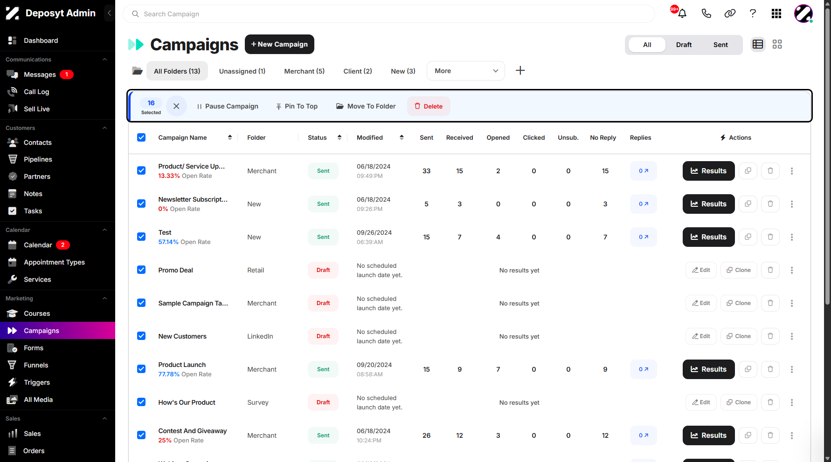Viewport: 831px width, 462px height.
Task: Uncheck the Product/Service Up... row checkbox
Action: coord(141,170)
